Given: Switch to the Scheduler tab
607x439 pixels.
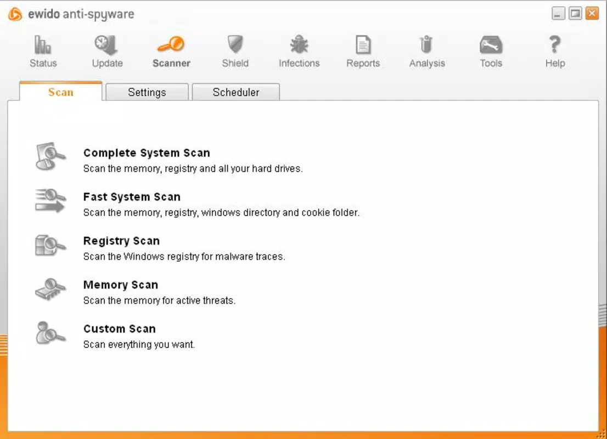Looking at the screenshot, I should tap(236, 92).
